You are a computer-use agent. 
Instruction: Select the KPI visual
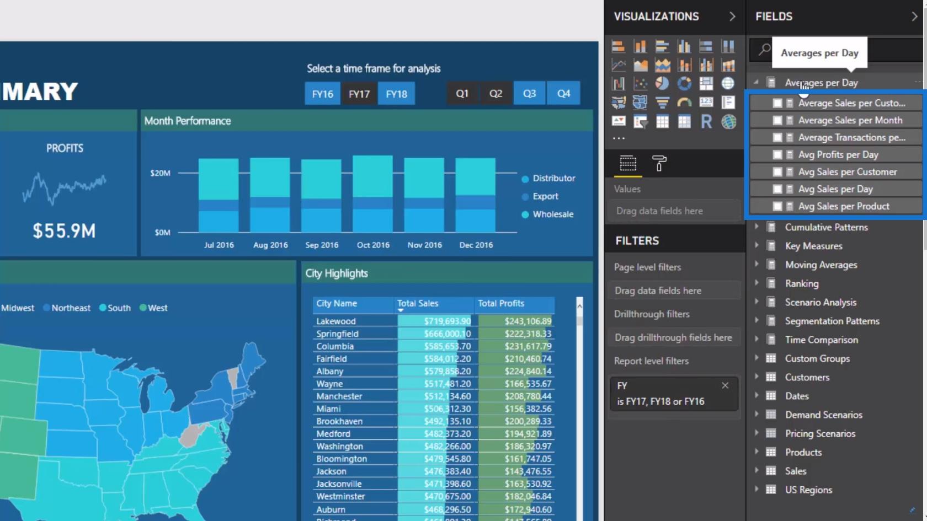(x=619, y=121)
